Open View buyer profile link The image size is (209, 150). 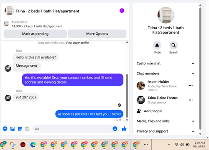point(77,43)
